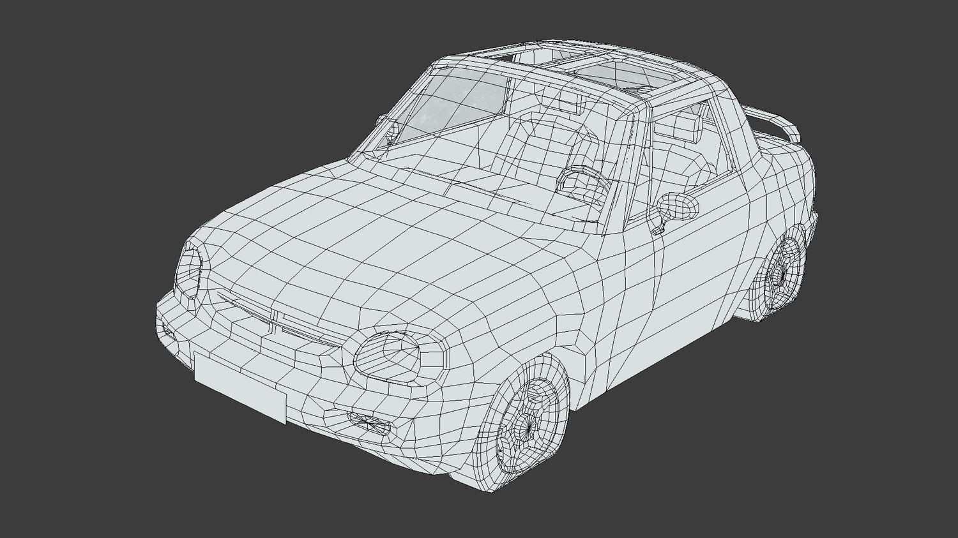The image size is (958, 538).
Task: Click the rear wheel's center hub
Action: [781, 273]
